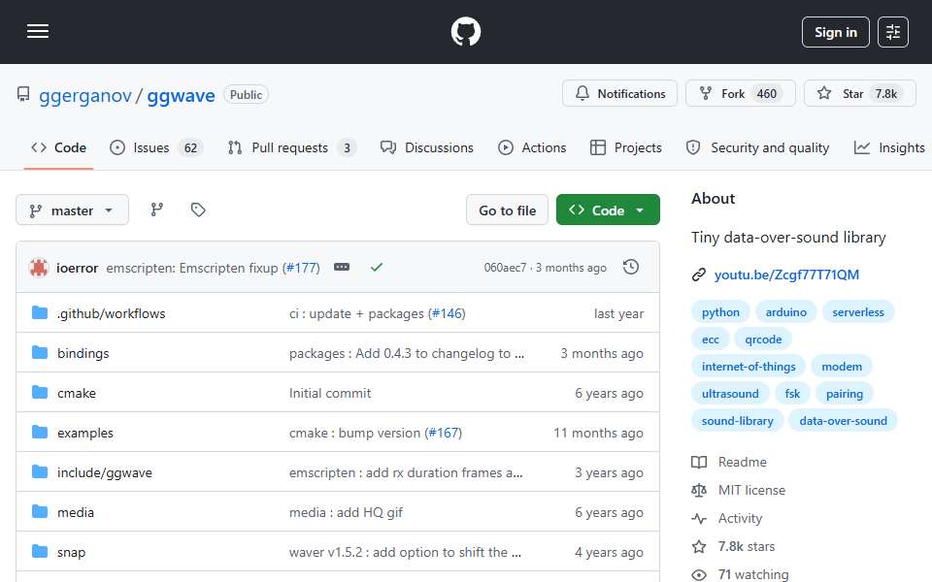This screenshot has width=932, height=582.
Task: Click the Notifications bell button
Action: (x=619, y=93)
